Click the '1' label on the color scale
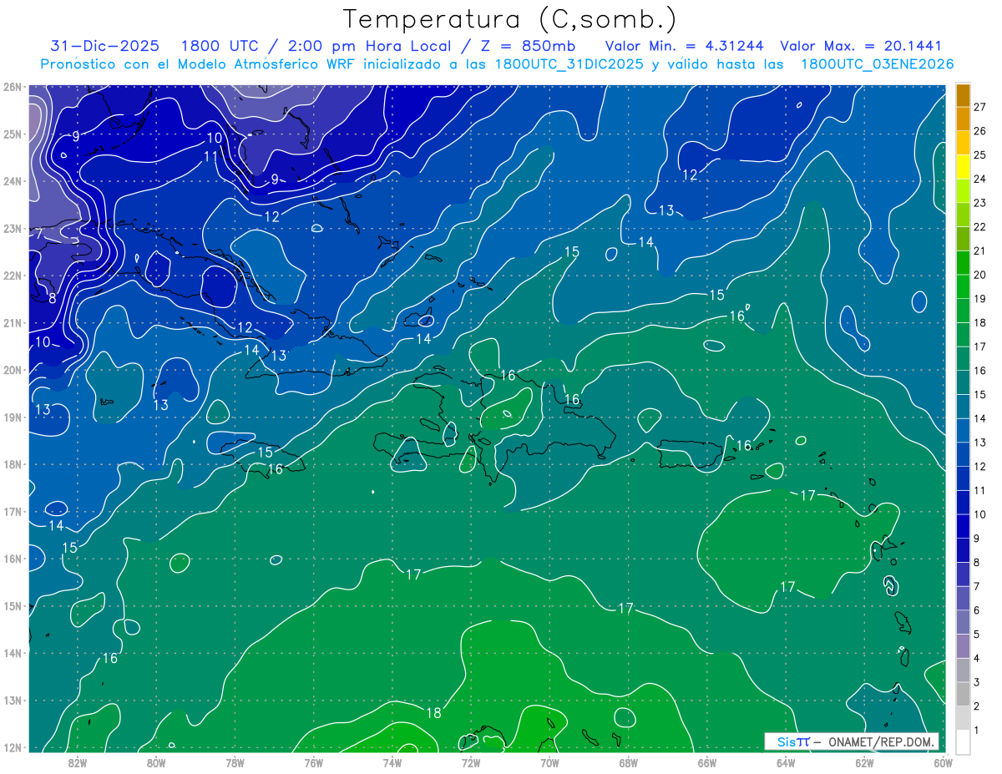The image size is (1002, 774). tap(976, 731)
